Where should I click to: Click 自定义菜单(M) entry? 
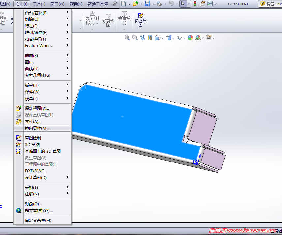pyautogui.click(x=43, y=220)
